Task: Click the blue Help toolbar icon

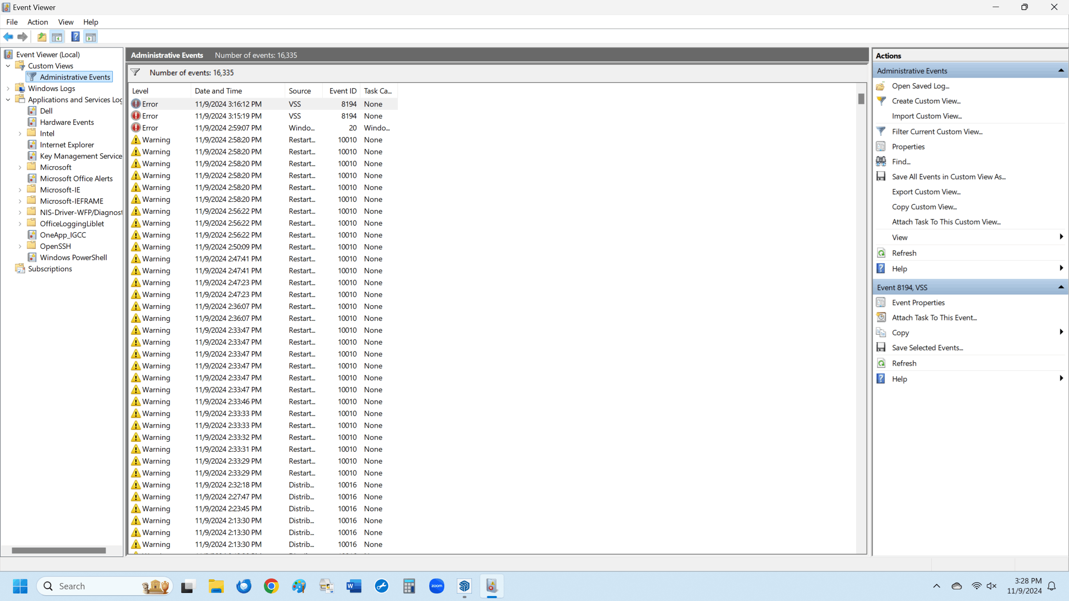Action: pyautogui.click(x=75, y=37)
